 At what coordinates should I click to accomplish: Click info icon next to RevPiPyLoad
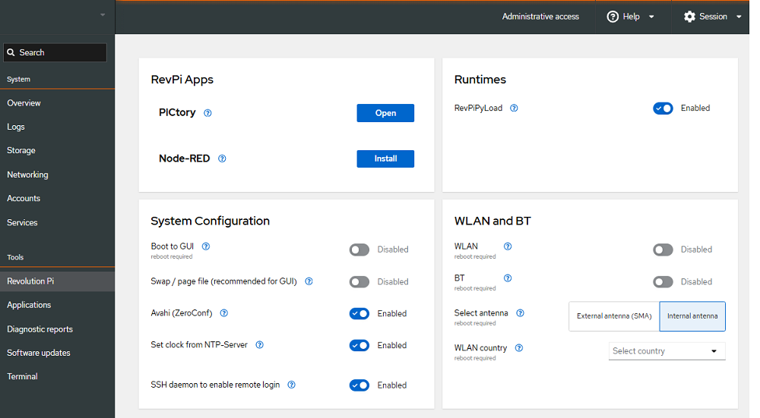[514, 108]
